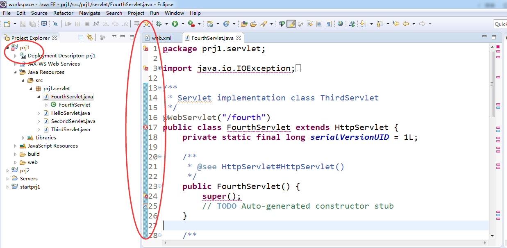Click the New wizard toolbar icon
Screen dimensions: 507x248
pyautogui.click(x=7, y=24)
